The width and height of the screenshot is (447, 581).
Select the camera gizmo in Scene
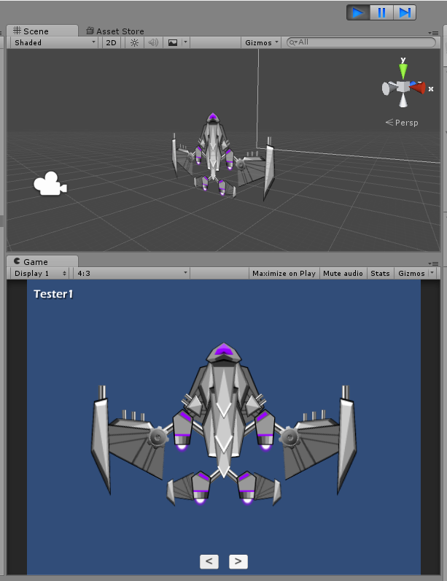tap(50, 183)
